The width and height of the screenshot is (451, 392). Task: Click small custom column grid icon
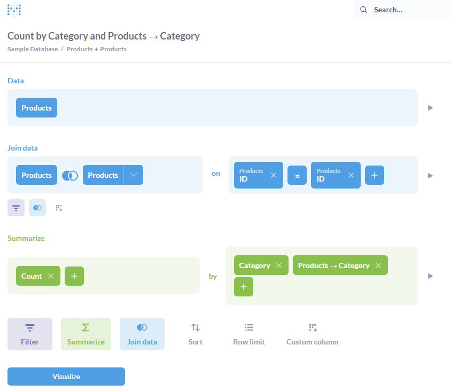tap(59, 208)
